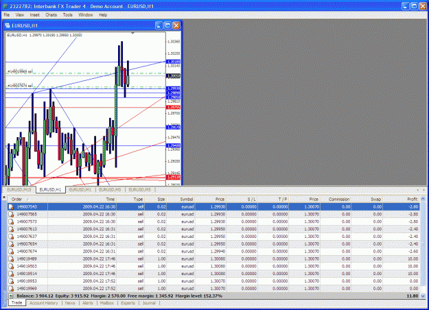Sort by the Time column header

[82, 200]
